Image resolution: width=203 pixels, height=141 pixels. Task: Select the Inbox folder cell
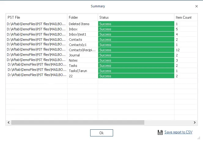[83, 29]
